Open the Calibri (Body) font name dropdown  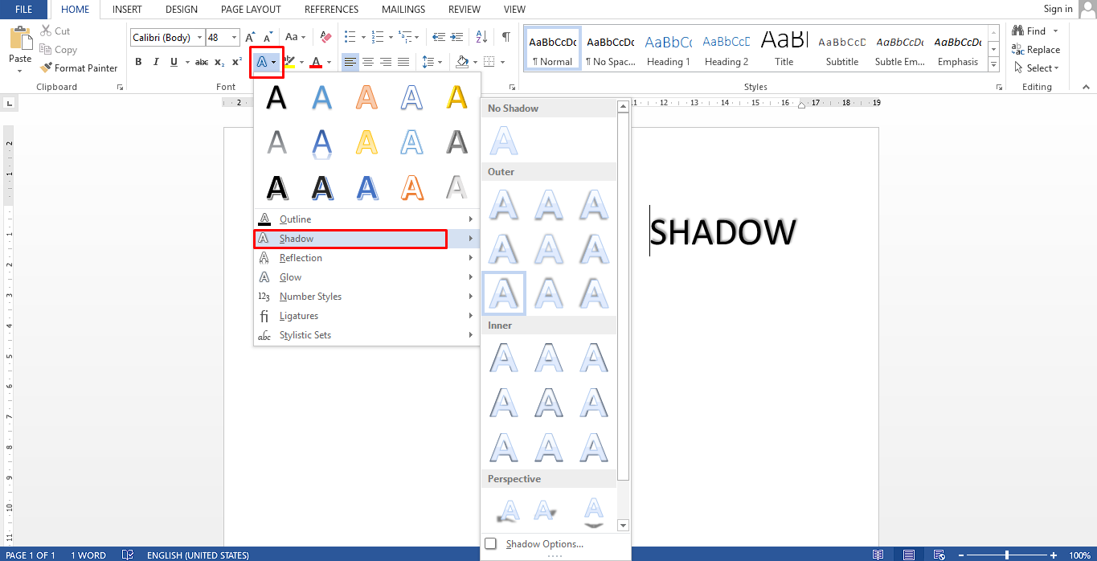pos(199,38)
